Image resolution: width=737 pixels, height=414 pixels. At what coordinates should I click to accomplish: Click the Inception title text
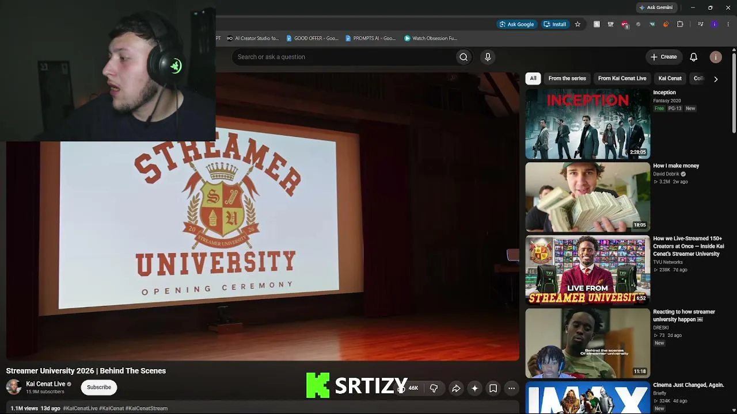pyautogui.click(x=664, y=93)
